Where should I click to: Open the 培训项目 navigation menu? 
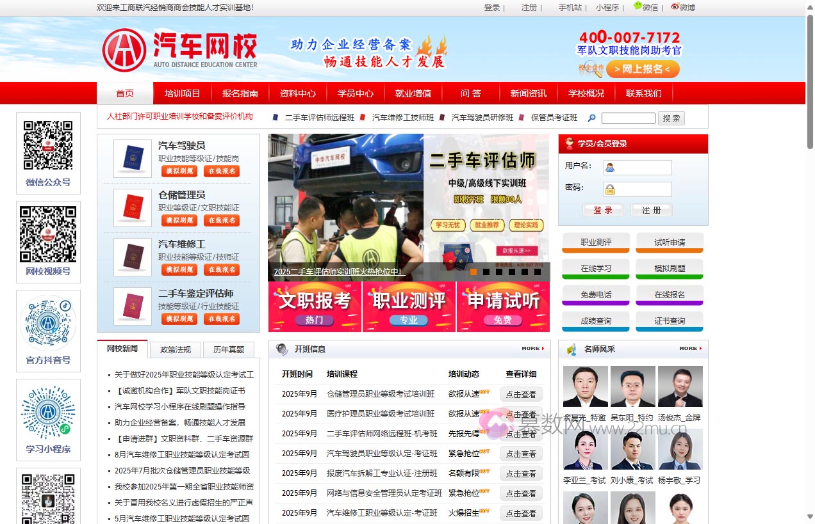pos(183,93)
